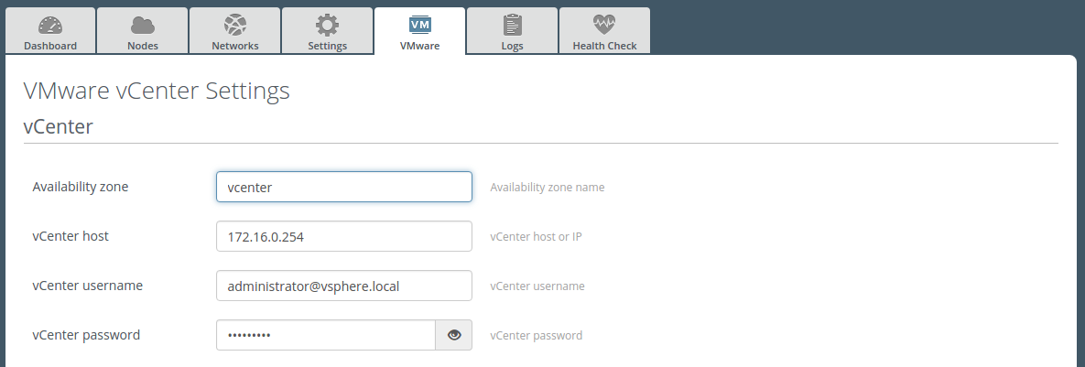Focus the Availability zone input field
This screenshot has width=1085, height=367.
[343, 187]
